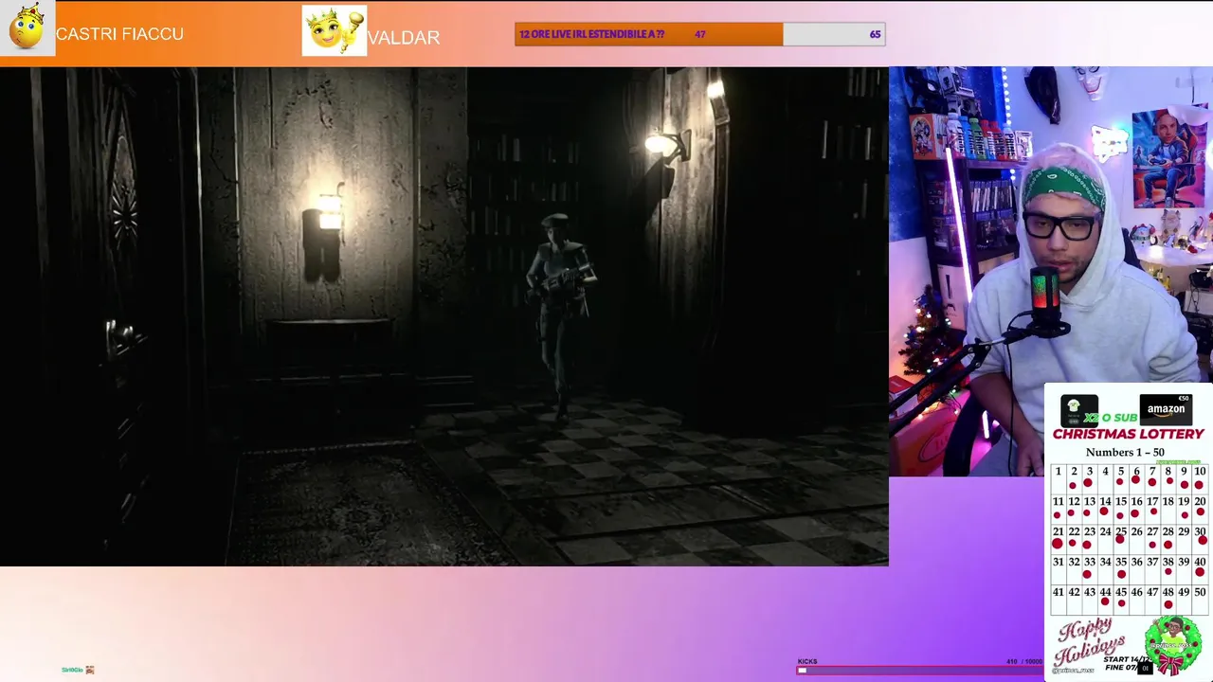Select lottery number 41 cell
This screenshot has width=1213, height=682.
click(1059, 600)
